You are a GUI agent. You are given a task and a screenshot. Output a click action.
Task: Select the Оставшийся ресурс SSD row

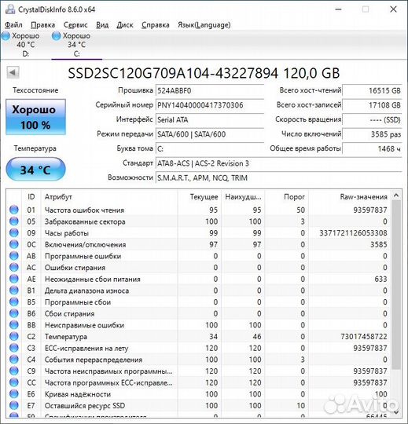click(x=199, y=405)
